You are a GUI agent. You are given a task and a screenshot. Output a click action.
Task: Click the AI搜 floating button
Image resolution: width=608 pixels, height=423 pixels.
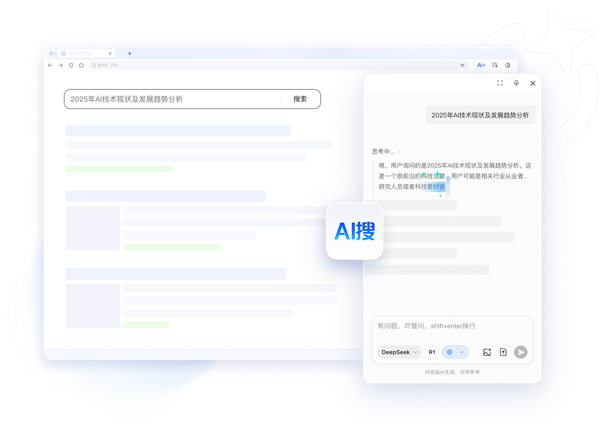tap(355, 231)
